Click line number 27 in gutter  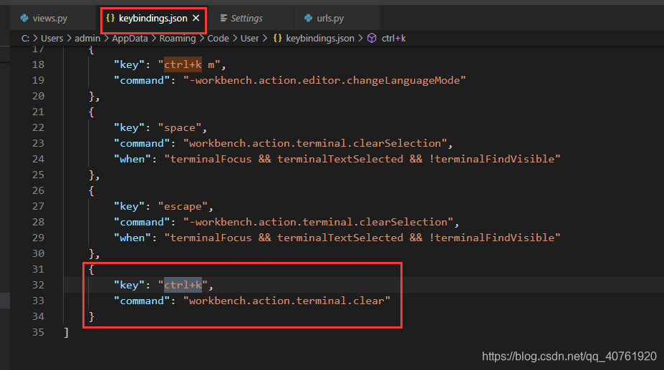click(x=38, y=206)
